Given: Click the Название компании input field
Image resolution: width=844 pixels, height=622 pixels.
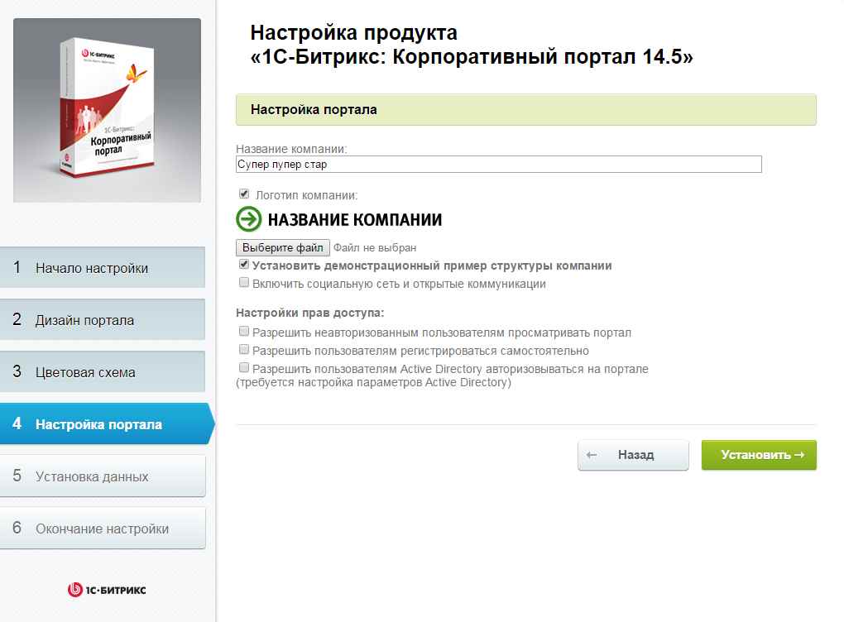Looking at the screenshot, I should tap(498, 164).
